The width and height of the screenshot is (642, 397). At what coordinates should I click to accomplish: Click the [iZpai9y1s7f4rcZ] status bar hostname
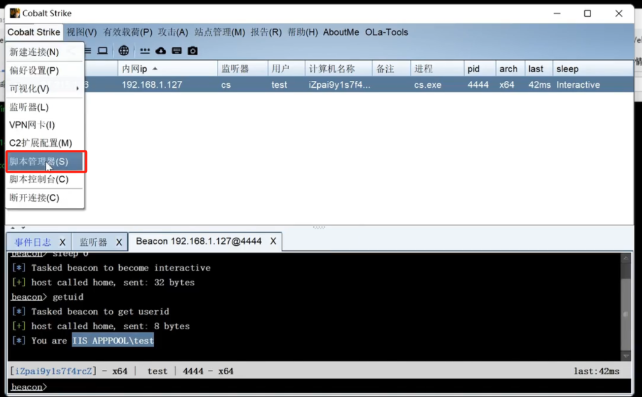click(x=53, y=371)
